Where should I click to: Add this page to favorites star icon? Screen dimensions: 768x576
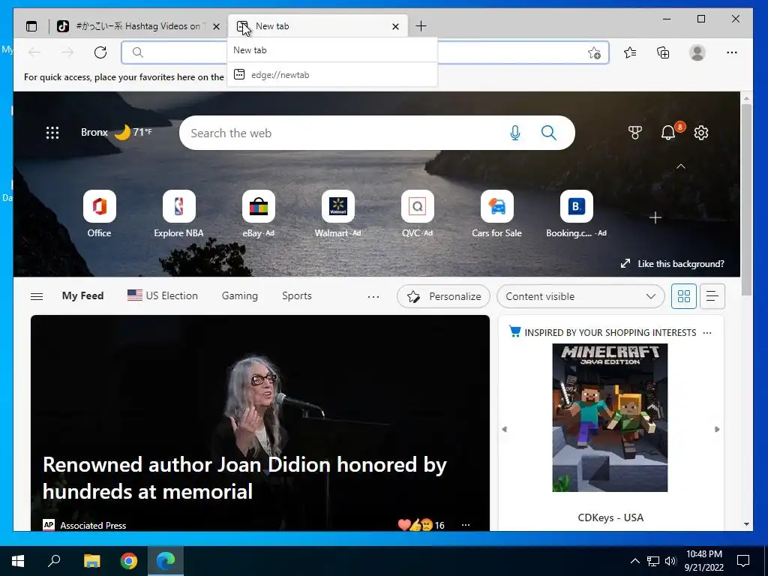594,53
